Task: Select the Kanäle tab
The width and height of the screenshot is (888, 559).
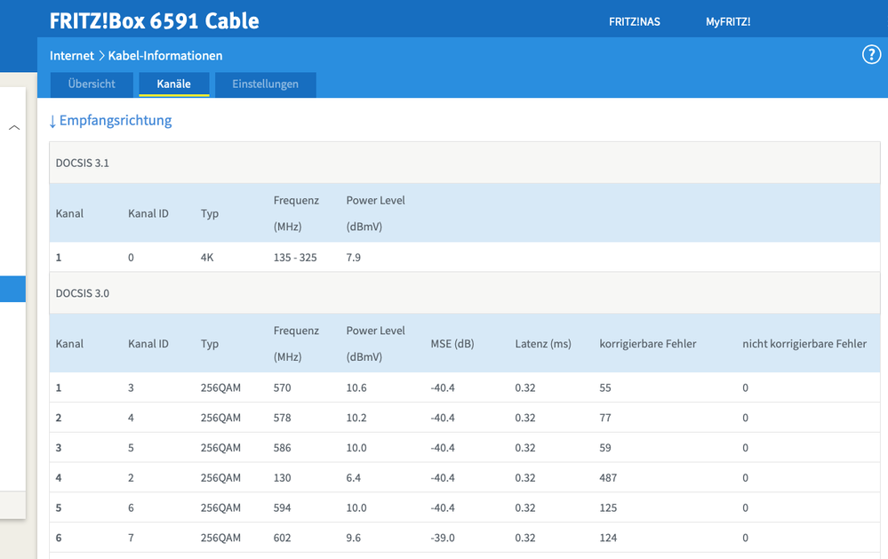Action: [x=173, y=84]
